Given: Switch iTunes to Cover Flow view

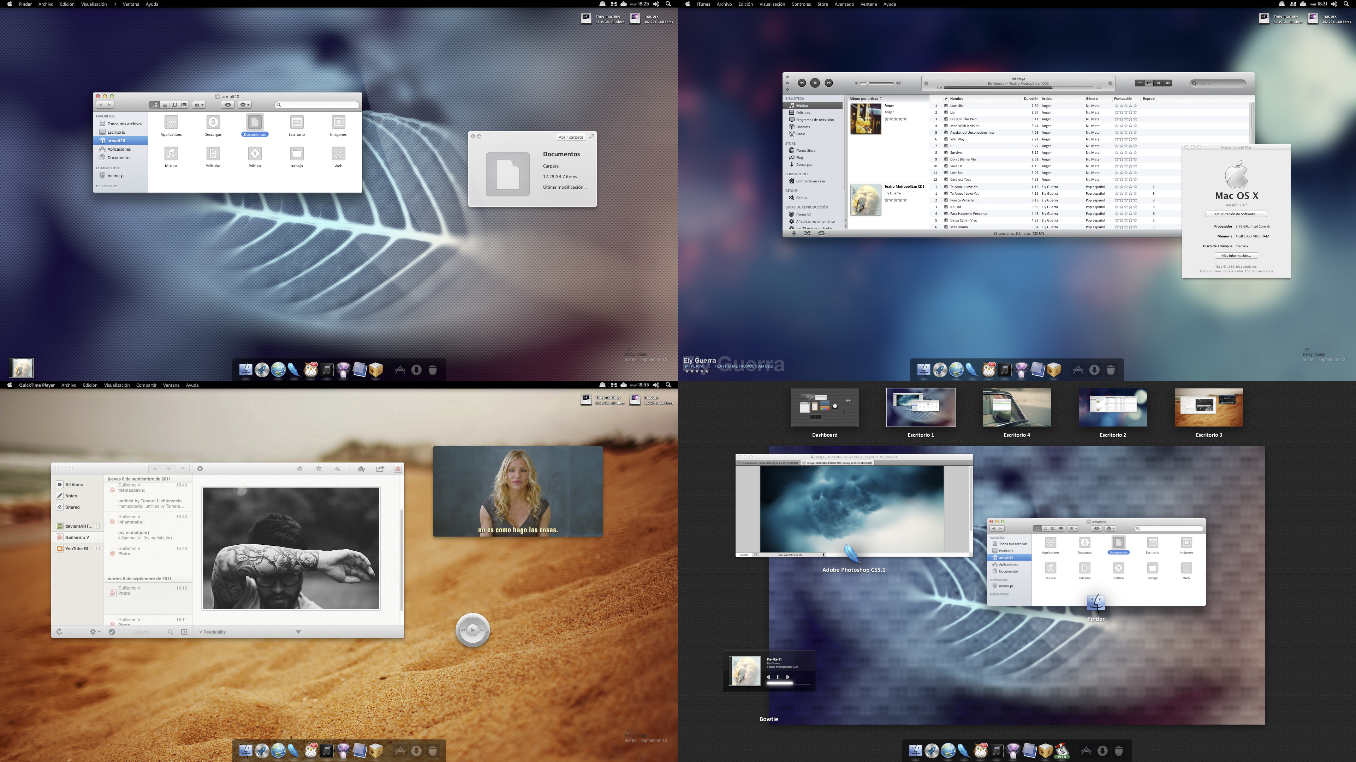Looking at the screenshot, I should (1167, 83).
